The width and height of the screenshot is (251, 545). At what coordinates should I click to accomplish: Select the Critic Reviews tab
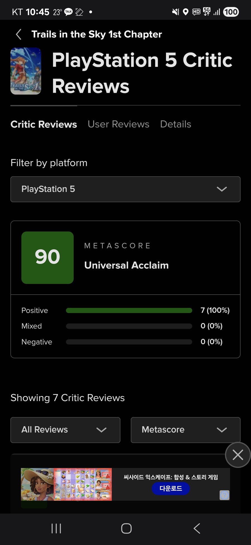(x=44, y=124)
